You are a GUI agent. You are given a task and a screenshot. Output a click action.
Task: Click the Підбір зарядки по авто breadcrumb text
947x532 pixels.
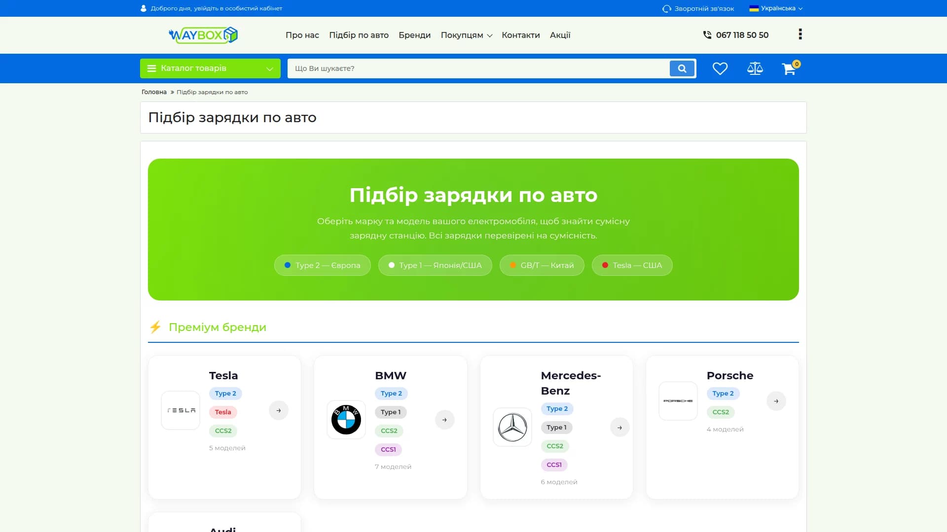click(212, 92)
